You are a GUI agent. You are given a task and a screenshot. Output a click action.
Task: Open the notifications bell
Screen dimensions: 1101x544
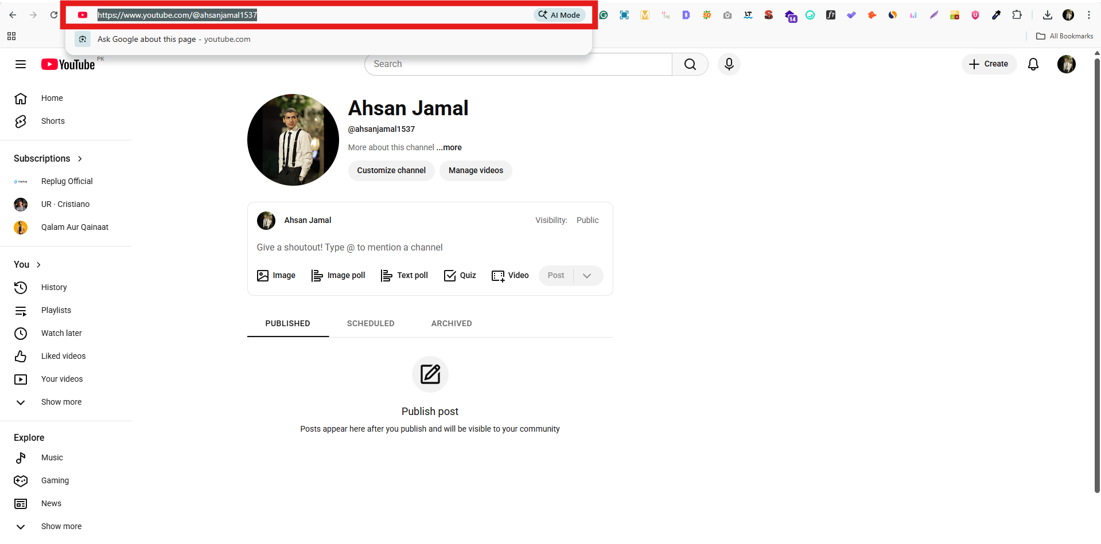click(1033, 64)
